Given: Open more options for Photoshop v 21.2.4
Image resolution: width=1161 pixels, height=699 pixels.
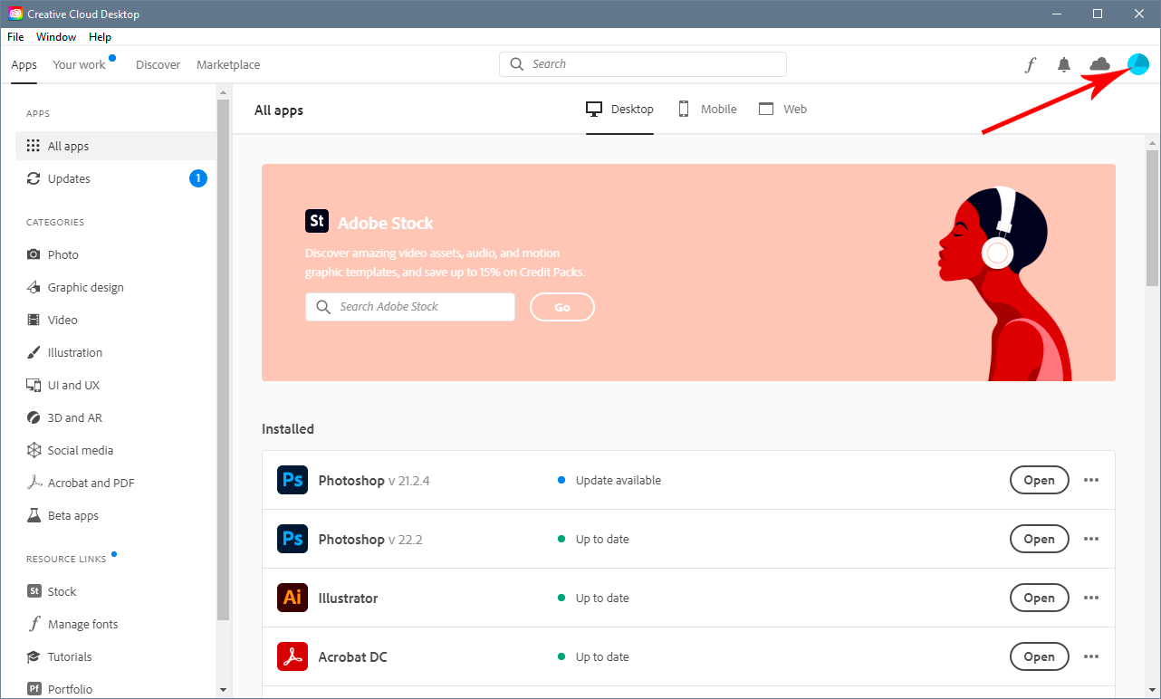Looking at the screenshot, I should (1090, 480).
